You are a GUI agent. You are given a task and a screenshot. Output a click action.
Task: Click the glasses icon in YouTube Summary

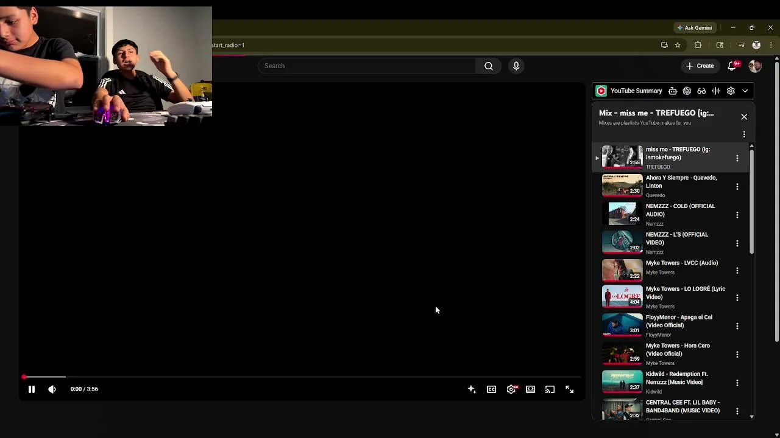coord(701,91)
